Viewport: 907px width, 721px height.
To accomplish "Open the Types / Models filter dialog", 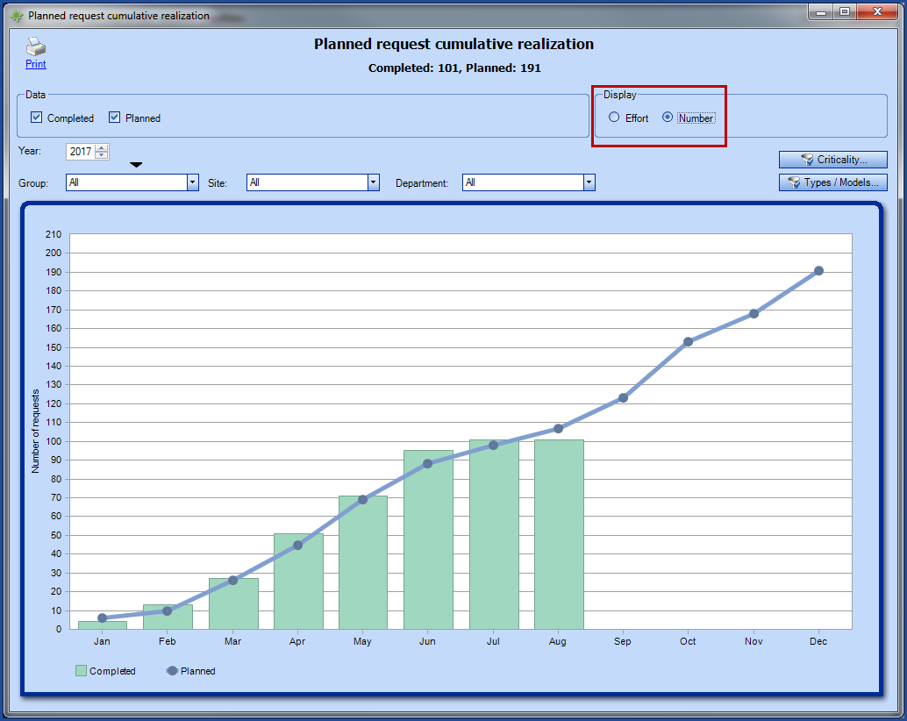I will [832, 182].
